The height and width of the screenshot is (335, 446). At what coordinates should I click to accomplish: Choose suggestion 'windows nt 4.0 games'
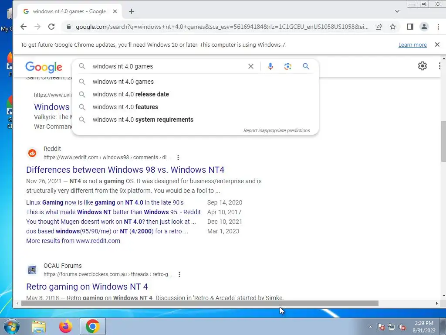point(196,82)
